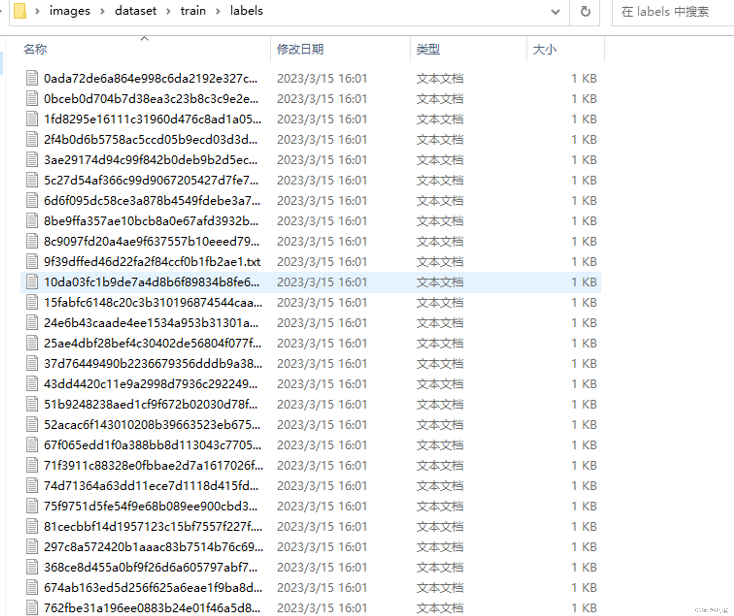Select file name 674ab163ed5d256f625a6eae1f9ba8d

(x=153, y=587)
